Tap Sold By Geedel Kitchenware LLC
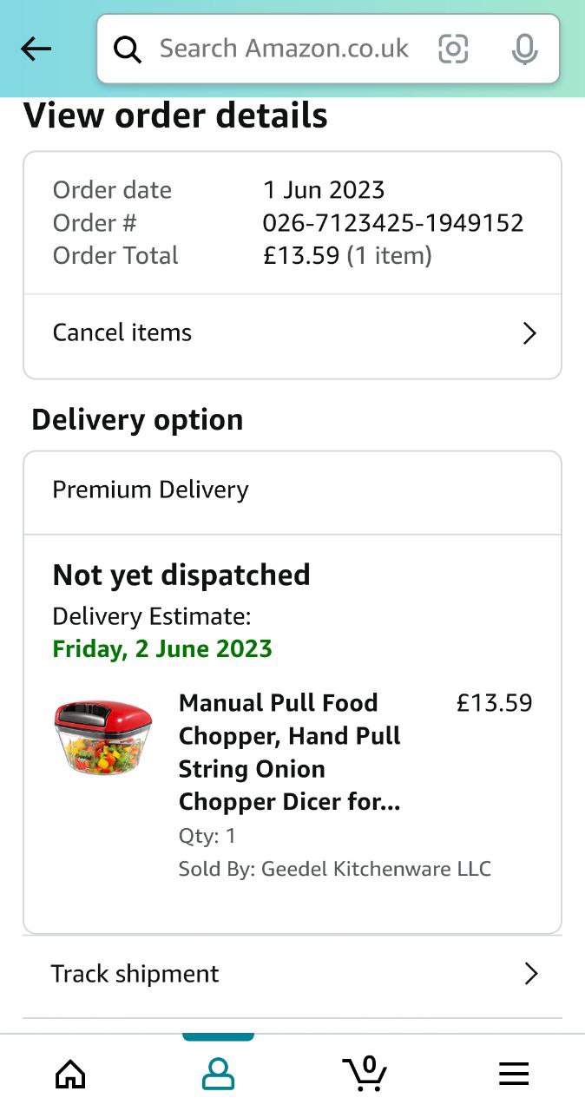585x1111 pixels. (x=334, y=869)
